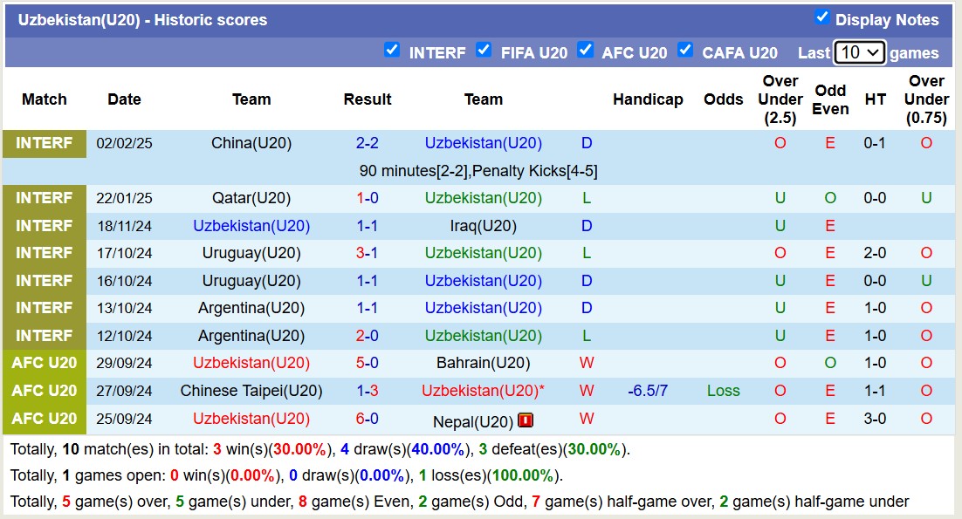Click the Chinese Taipei(U20) team name
Viewport: 962px width, 519px height.
point(251,391)
